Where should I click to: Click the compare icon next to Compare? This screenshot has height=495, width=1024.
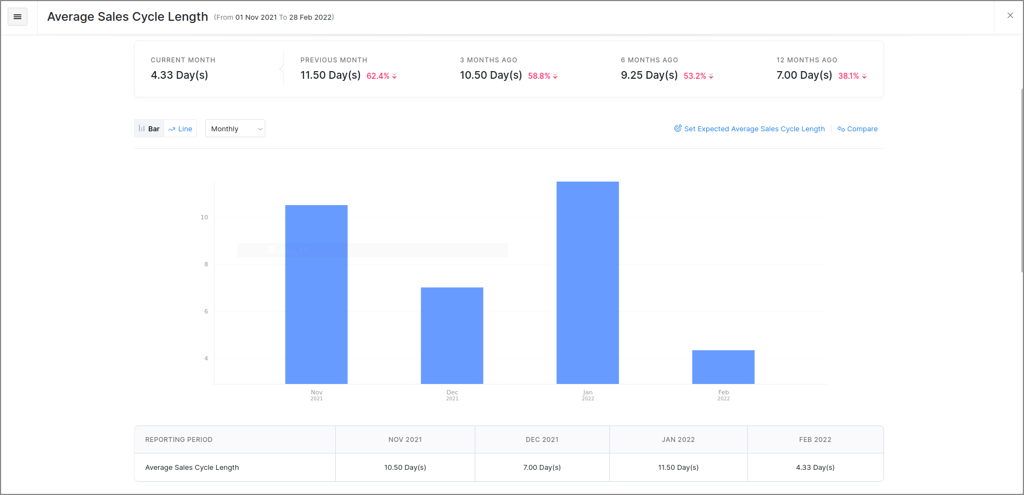coord(841,129)
